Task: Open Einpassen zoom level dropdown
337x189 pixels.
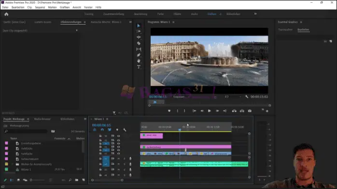Action: (181, 97)
